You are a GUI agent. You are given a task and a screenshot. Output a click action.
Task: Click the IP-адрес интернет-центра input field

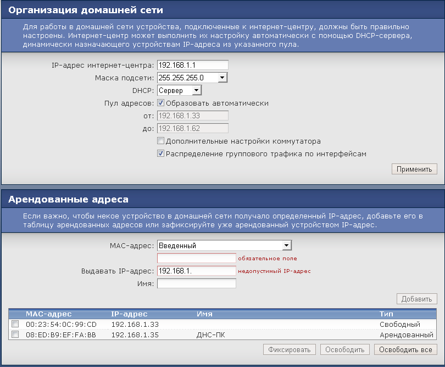pyautogui.click(x=192, y=65)
